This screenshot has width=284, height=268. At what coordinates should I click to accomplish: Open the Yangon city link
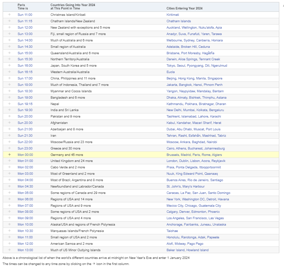tap(172, 91)
